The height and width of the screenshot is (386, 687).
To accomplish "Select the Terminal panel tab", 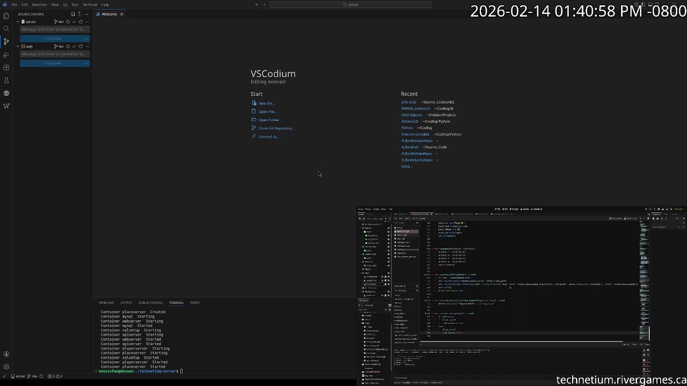I will tap(177, 303).
